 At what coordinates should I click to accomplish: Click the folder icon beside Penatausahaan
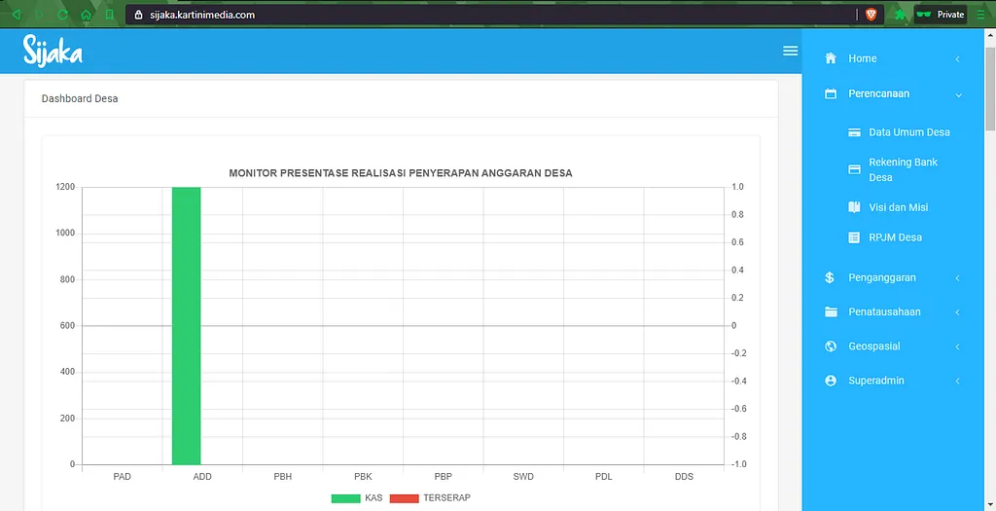831,312
